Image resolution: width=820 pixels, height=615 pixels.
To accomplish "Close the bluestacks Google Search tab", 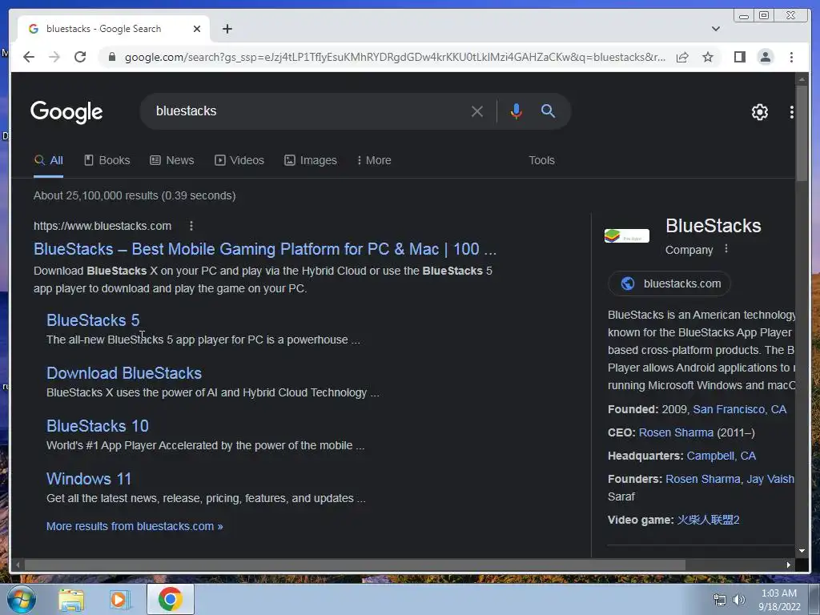I will [x=197, y=29].
